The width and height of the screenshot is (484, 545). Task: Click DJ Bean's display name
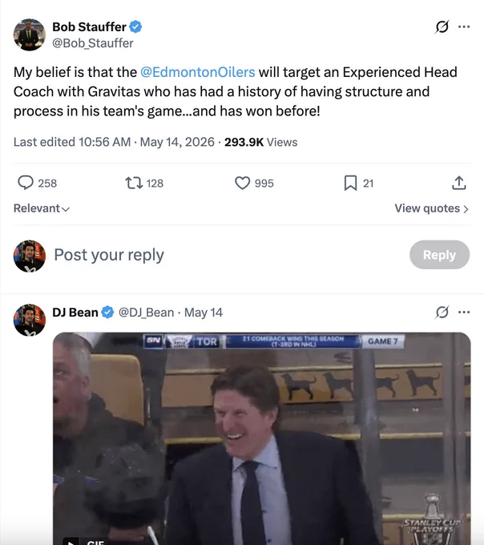click(x=75, y=312)
